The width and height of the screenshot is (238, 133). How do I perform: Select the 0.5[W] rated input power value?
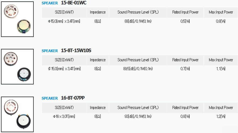point(185,21)
